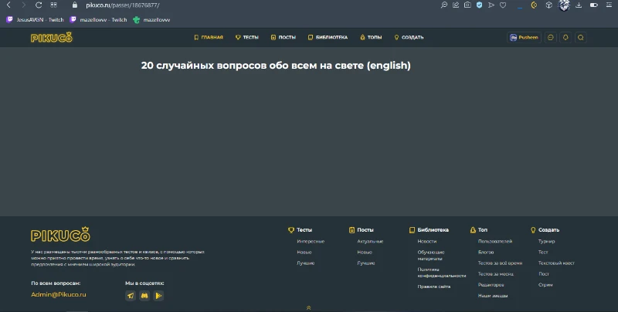Open the notifications bell icon in header
The width and height of the screenshot is (618, 312).
tap(565, 37)
